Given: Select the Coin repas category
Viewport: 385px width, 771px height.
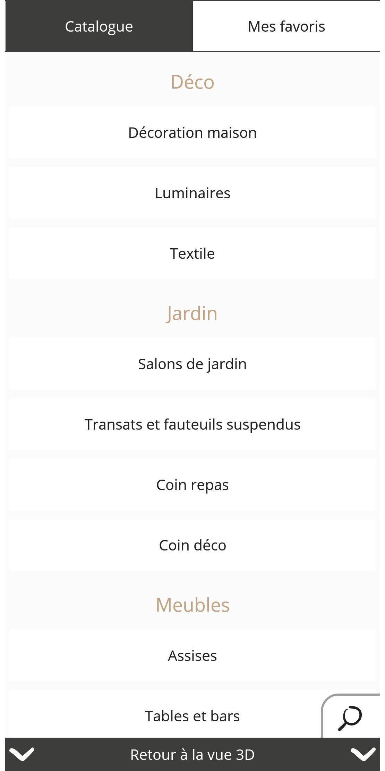Looking at the screenshot, I should pos(192,485).
